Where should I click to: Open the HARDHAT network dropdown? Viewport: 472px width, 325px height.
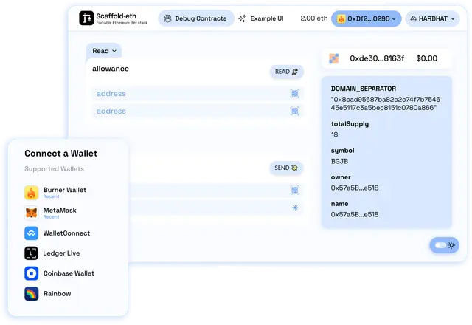point(432,18)
